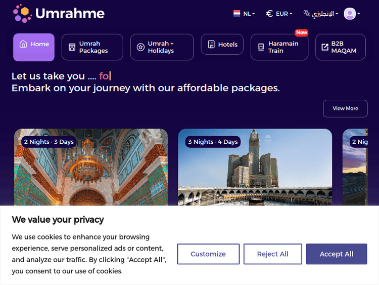379x285 pixels.
Task: Click the Umrah Packages luggage icon
Action: click(x=72, y=47)
